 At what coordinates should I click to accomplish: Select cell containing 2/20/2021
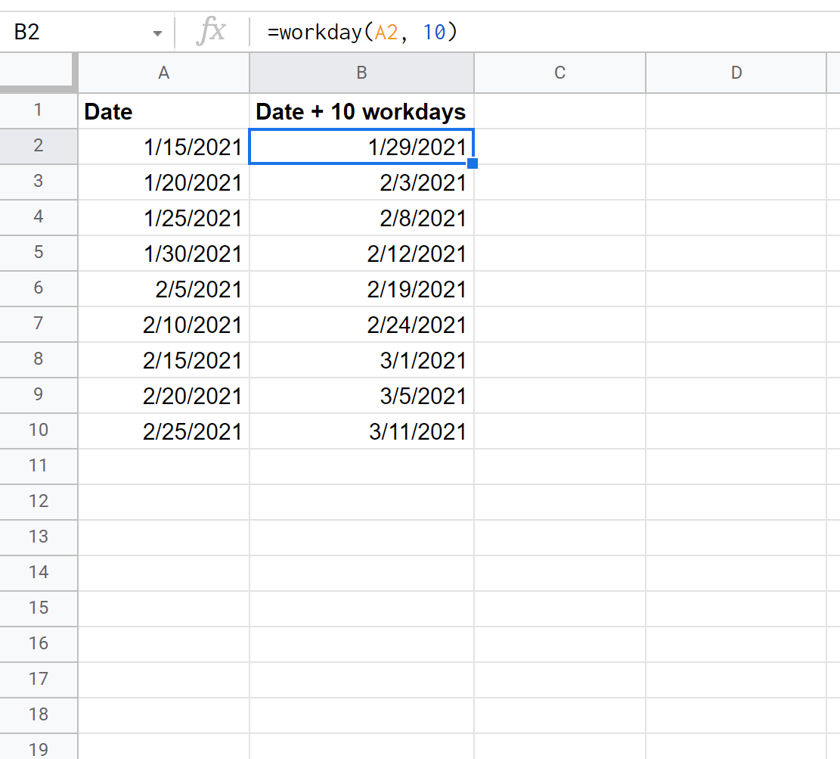163,396
